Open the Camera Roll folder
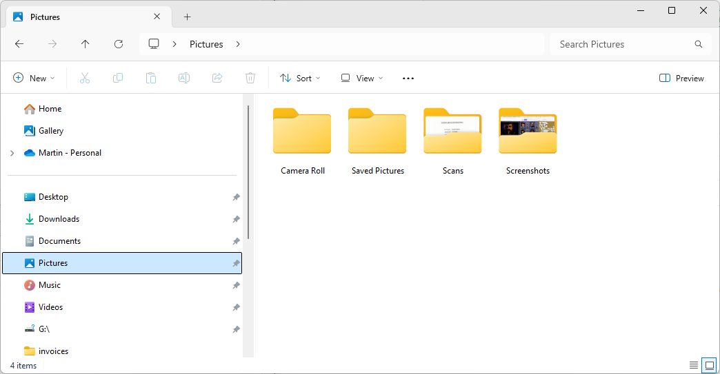This screenshot has width=720, height=374. click(x=302, y=142)
